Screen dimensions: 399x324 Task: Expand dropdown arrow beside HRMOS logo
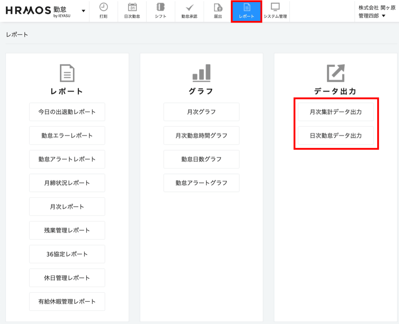[84, 11]
